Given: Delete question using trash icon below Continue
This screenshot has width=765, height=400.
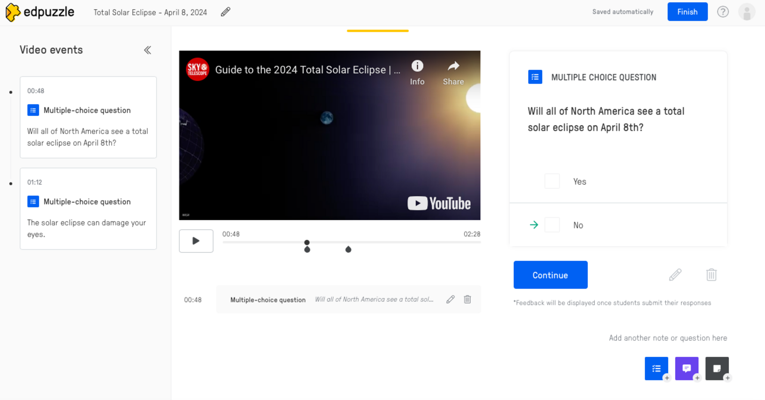Looking at the screenshot, I should point(711,275).
